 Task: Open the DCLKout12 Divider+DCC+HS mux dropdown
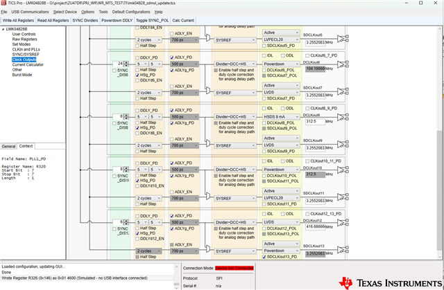[x=234, y=222]
